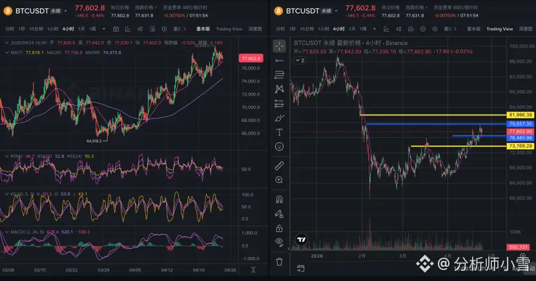
Task: Delete drawings with the trash icon
Action: [279, 262]
